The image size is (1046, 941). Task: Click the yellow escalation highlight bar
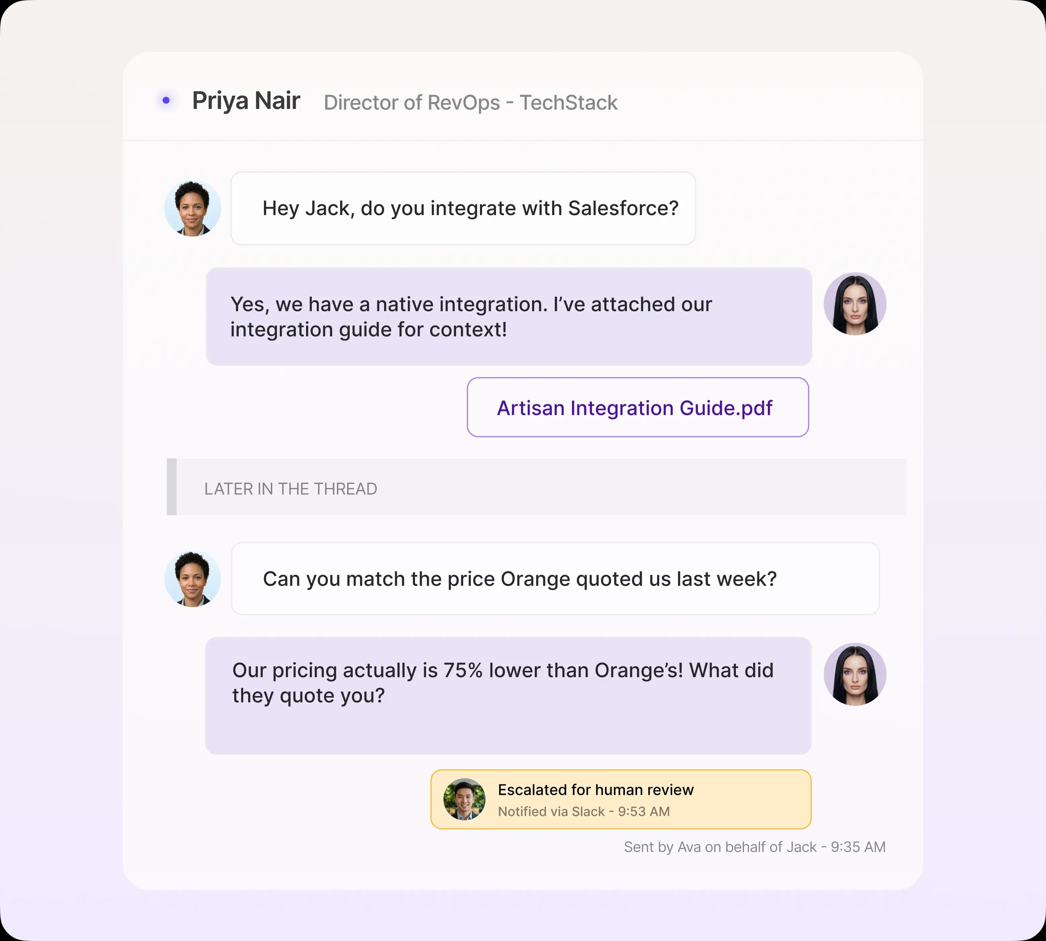(621, 799)
